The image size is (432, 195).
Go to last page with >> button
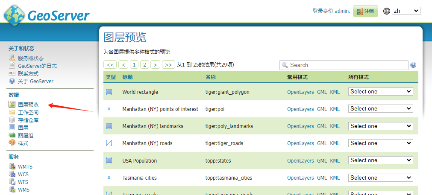click(x=169, y=64)
